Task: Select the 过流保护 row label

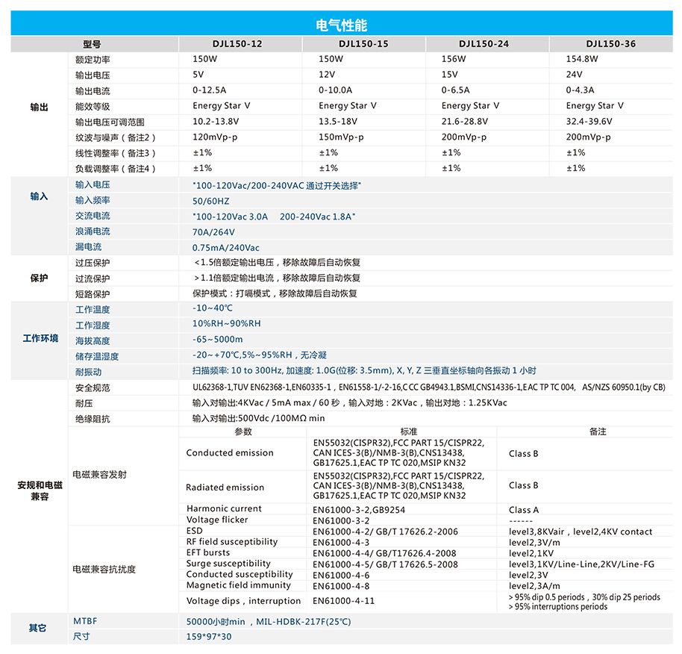Action: click(x=93, y=278)
